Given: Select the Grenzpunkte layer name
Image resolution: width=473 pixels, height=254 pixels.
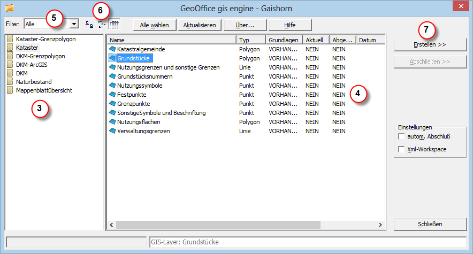Looking at the screenshot, I should point(134,104).
